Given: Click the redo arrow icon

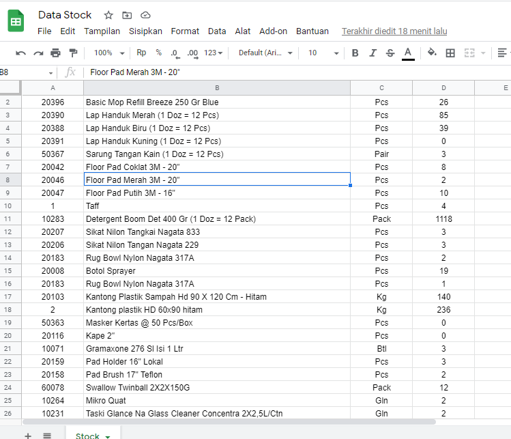Looking at the screenshot, I should pyautogui.click(x=38, y=53).
